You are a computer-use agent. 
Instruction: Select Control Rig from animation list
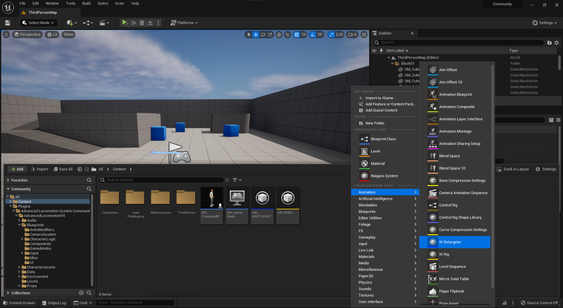point(455,205)
